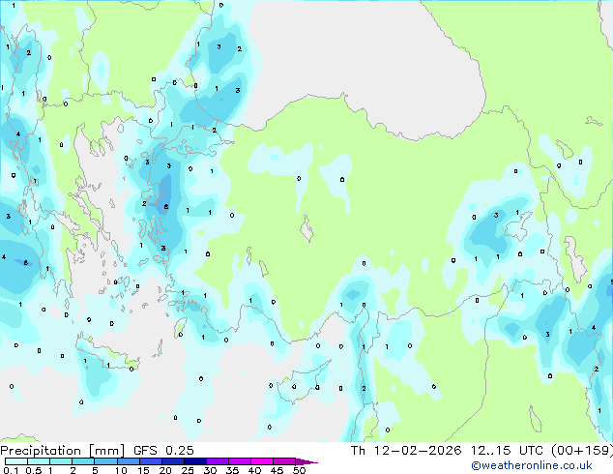Viewport: 613px width, 474px height.
Task: Click the 'Precipitation [mm]' title text
Action: (x=63, y=451)
